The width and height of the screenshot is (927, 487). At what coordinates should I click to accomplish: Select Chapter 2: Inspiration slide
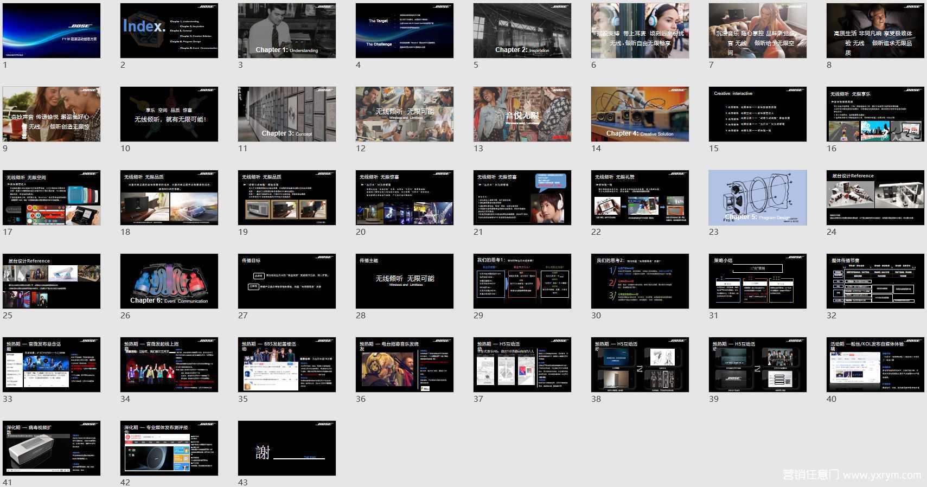(x=522, y=30)
